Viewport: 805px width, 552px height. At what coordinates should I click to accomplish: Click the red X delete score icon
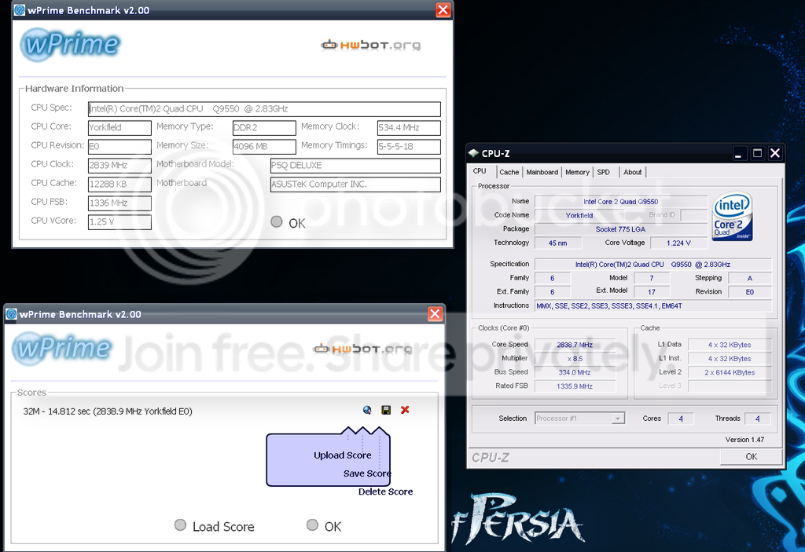[405, 410]
